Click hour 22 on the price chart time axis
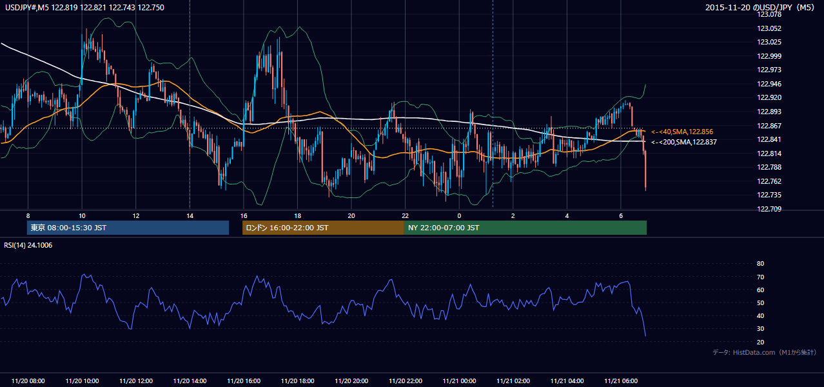Image resolution: width=824 pixels, height=387 pixels. 405,215
